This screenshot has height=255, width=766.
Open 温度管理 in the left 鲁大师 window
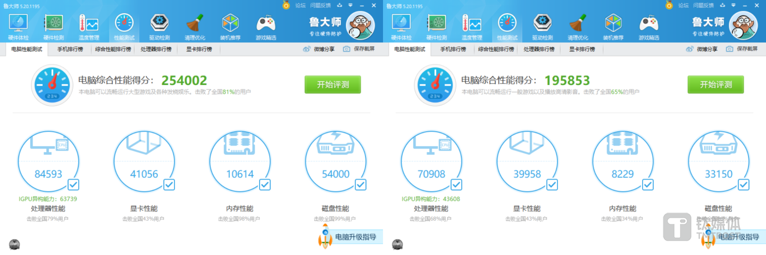point(89,27)
